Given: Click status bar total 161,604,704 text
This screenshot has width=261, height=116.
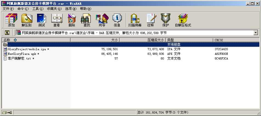Looking at the screenshot, I should click(x=163, y=113).
